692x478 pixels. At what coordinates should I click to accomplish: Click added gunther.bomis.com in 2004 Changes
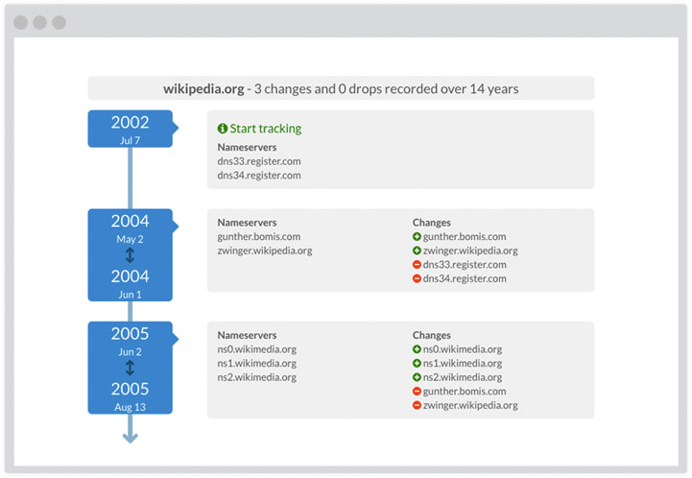[x=465, y=236]
